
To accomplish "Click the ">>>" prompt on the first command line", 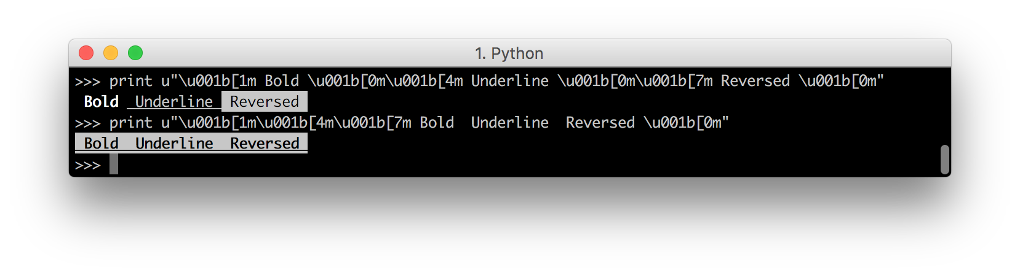I will (87, 82).
